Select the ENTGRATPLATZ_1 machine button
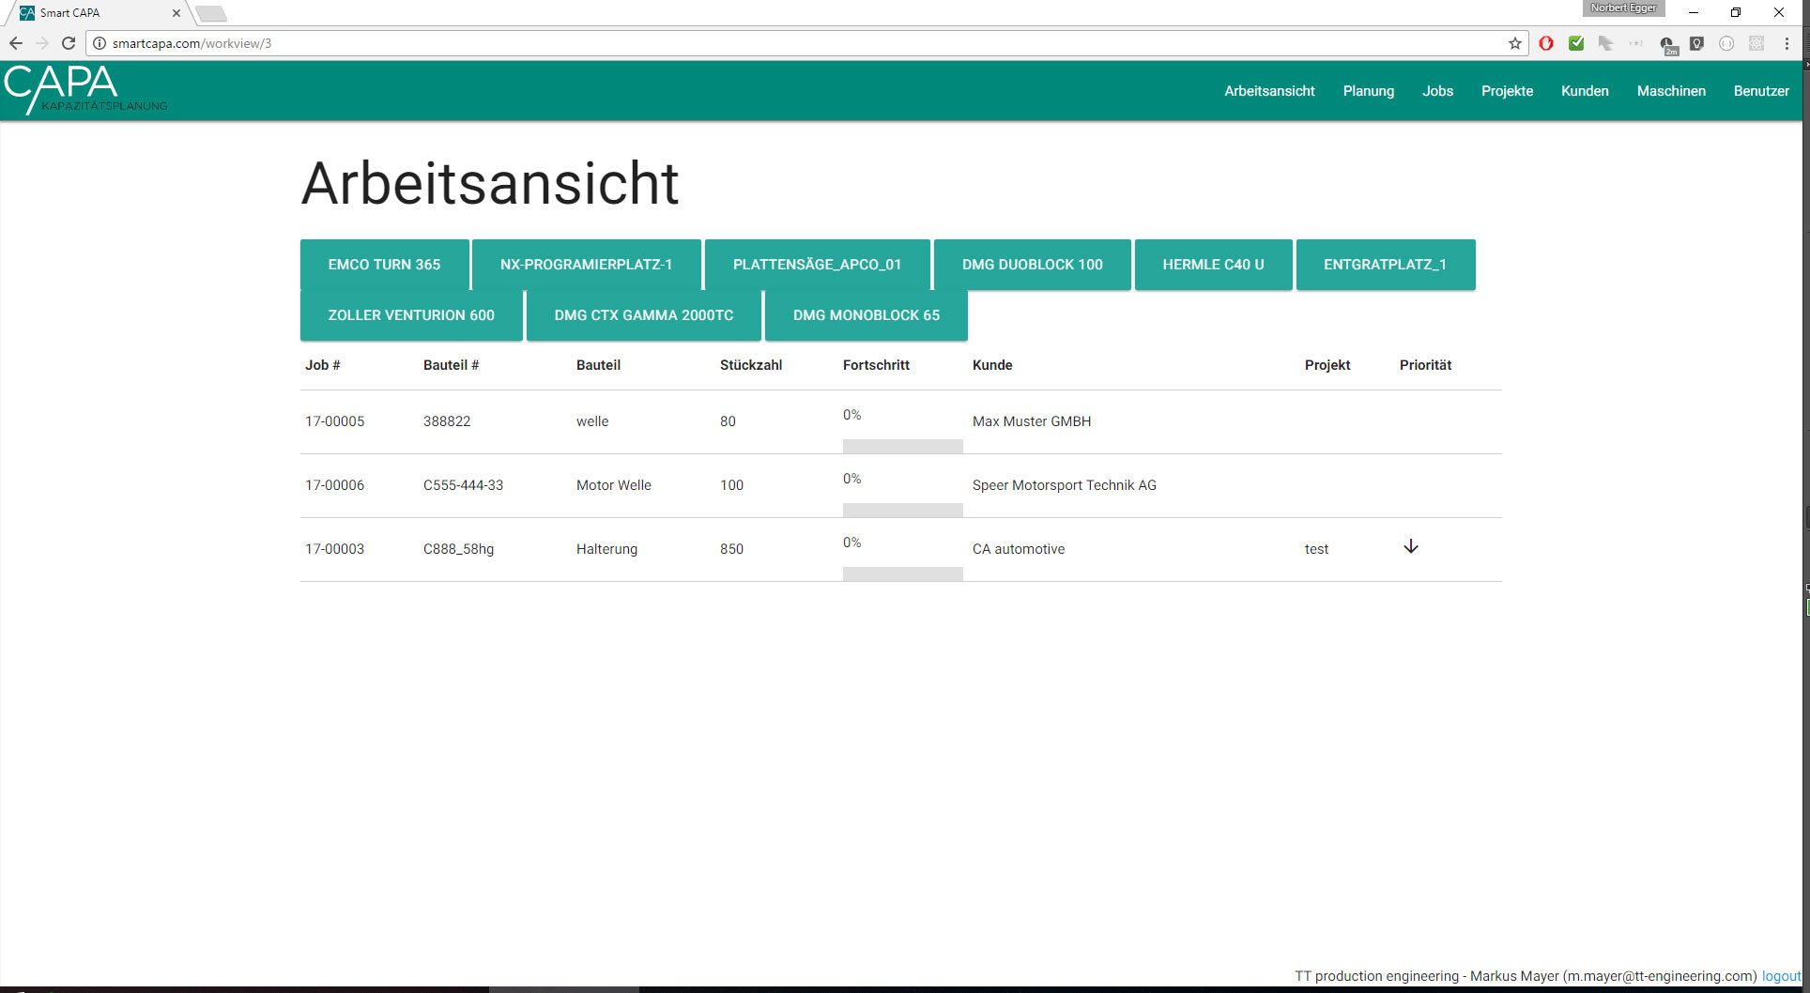Viewport: 1810px width, 993px height. pyautogui.click(x=1385, y=265)
